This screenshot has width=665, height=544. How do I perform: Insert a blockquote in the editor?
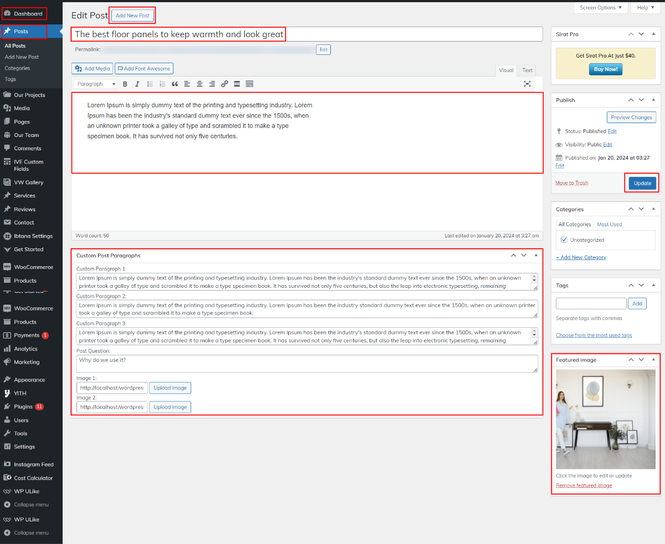(x=175, y=84)
